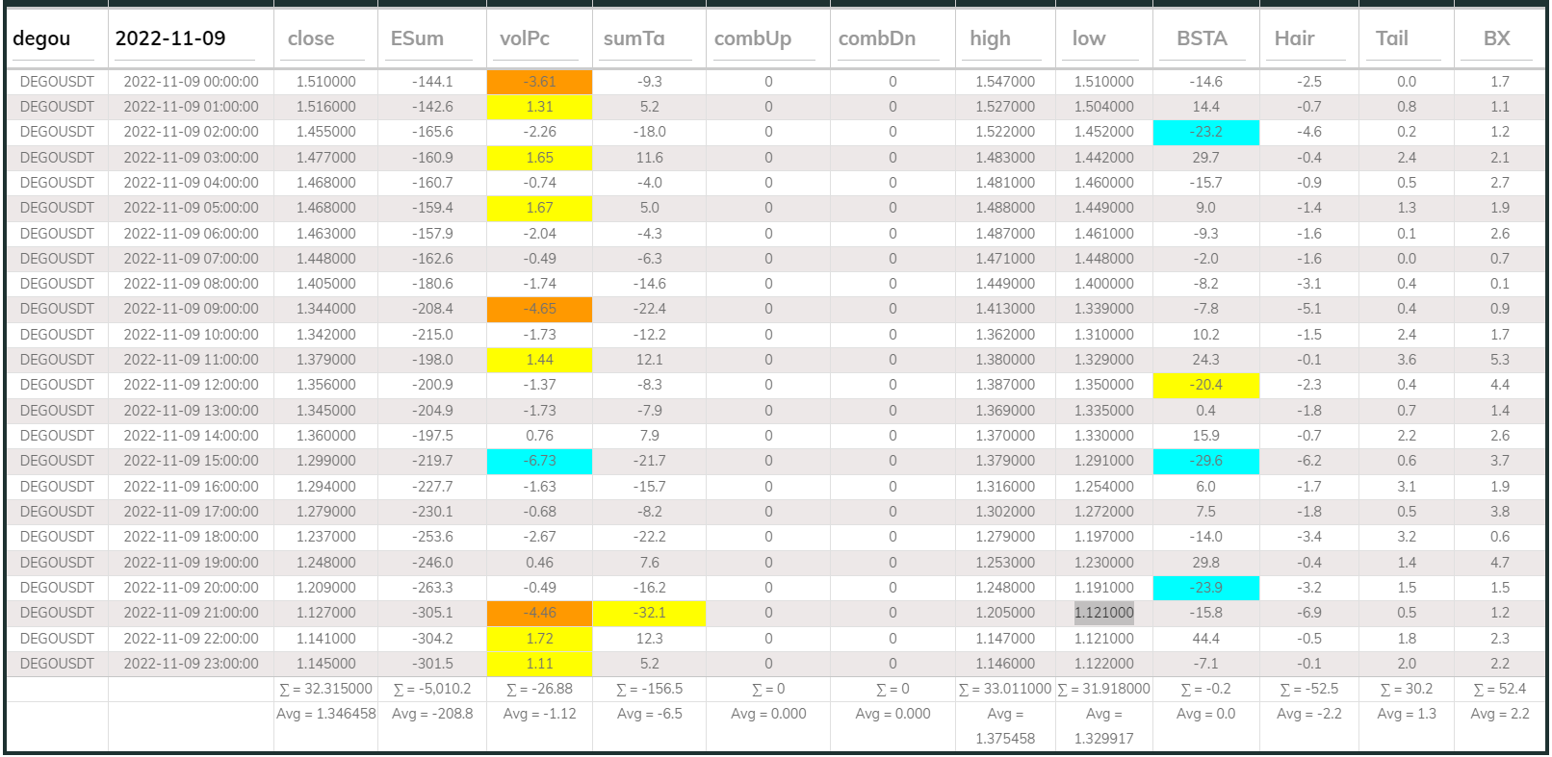Click the "sumTa" column header
The image size is (1552, 757).
point(634,39)
